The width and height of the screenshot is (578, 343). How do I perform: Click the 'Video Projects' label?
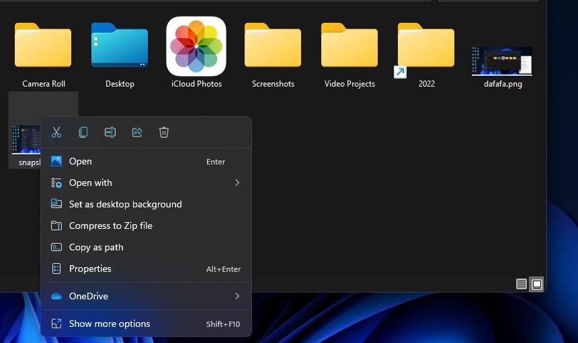pos(349,84)
